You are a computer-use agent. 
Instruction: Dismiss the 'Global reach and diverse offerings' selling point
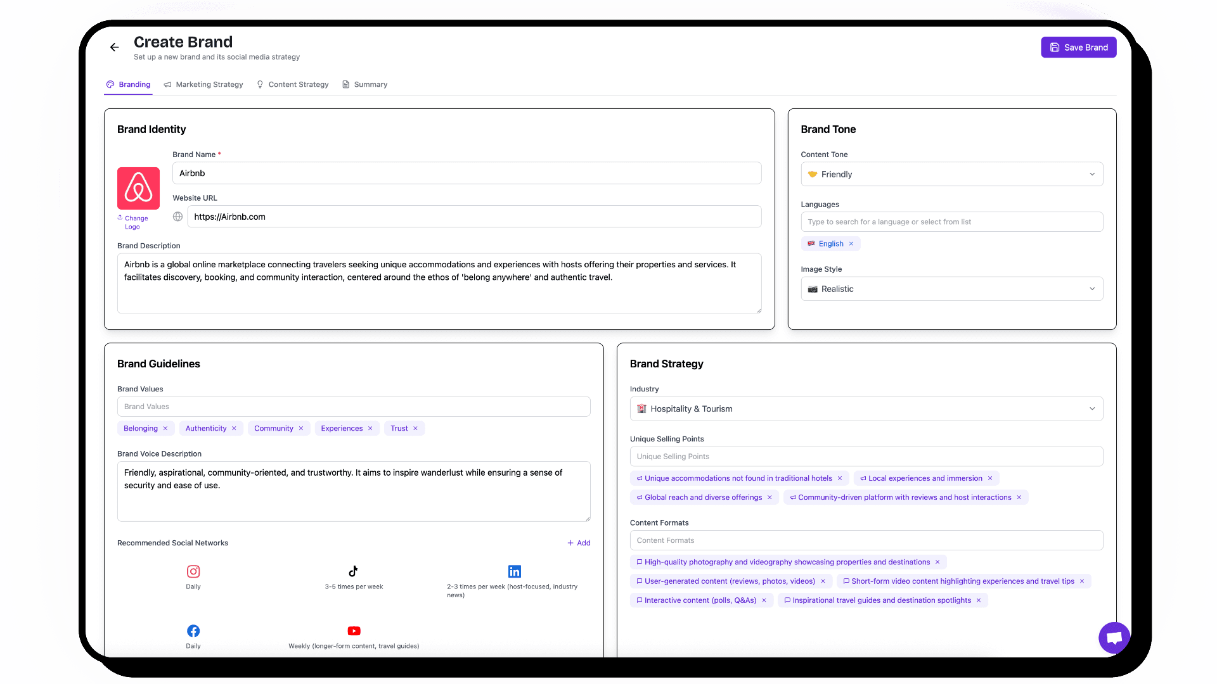click(771, 497)
